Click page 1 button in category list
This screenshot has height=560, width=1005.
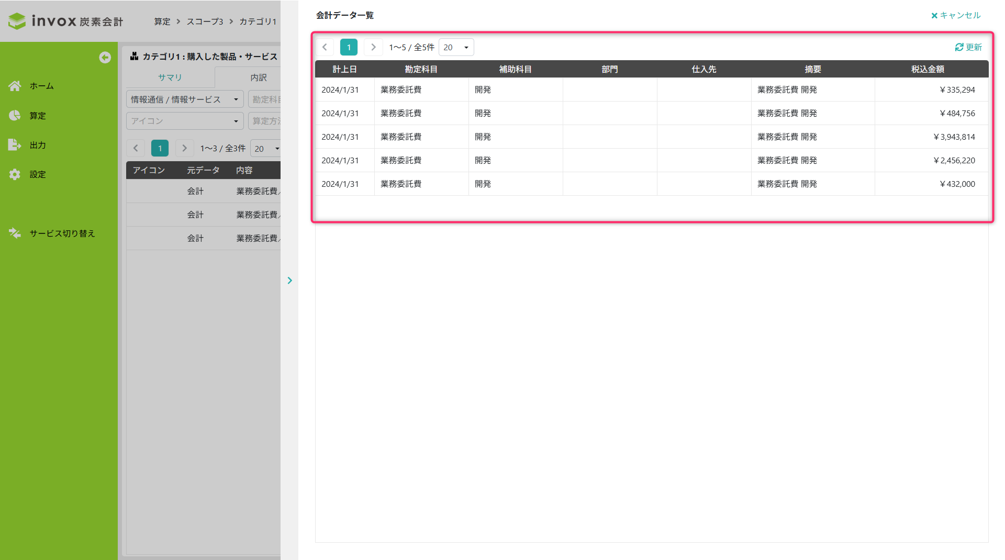160,148
